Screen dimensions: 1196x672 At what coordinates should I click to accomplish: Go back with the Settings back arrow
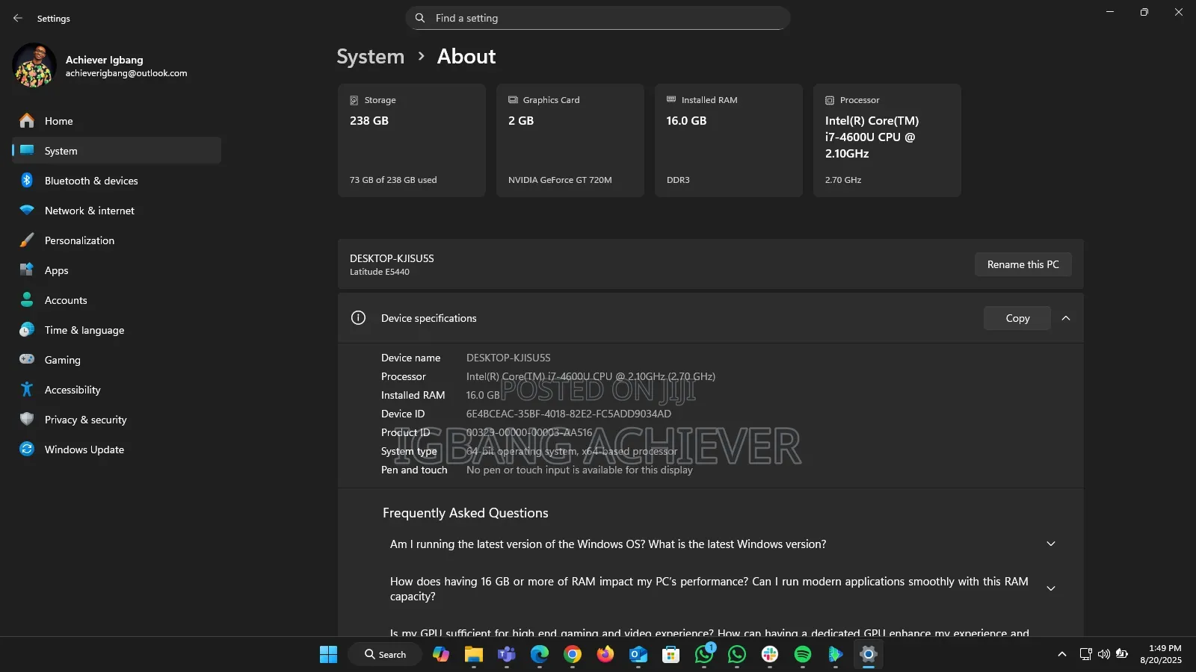(18, 18)
